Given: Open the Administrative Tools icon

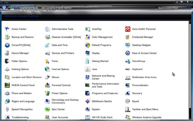Looking at the screenshot, I should click(x=47, y=29).
